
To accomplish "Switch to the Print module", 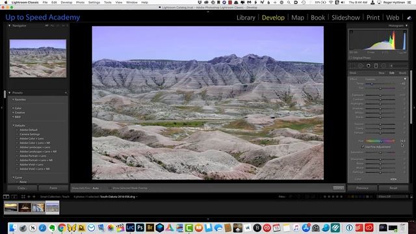I will (373, 18).
